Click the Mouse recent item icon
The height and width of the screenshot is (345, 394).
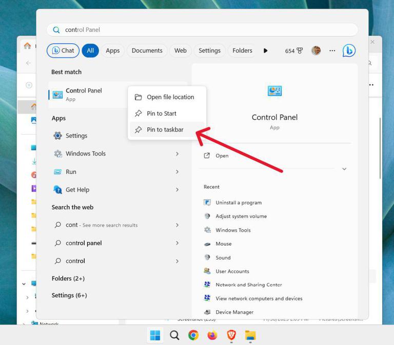(207, 244)
